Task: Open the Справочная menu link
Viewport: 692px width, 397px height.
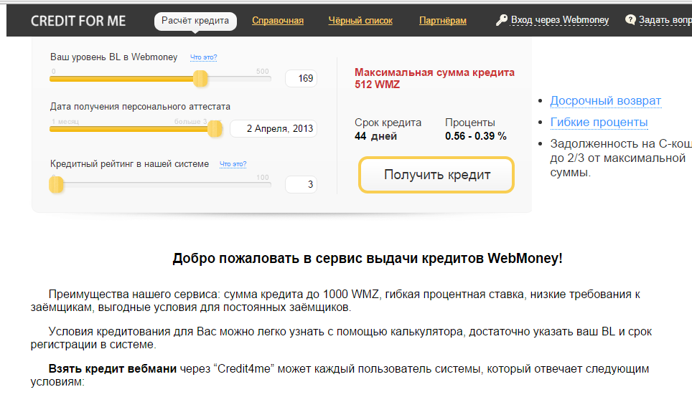Action: [278, 21]
